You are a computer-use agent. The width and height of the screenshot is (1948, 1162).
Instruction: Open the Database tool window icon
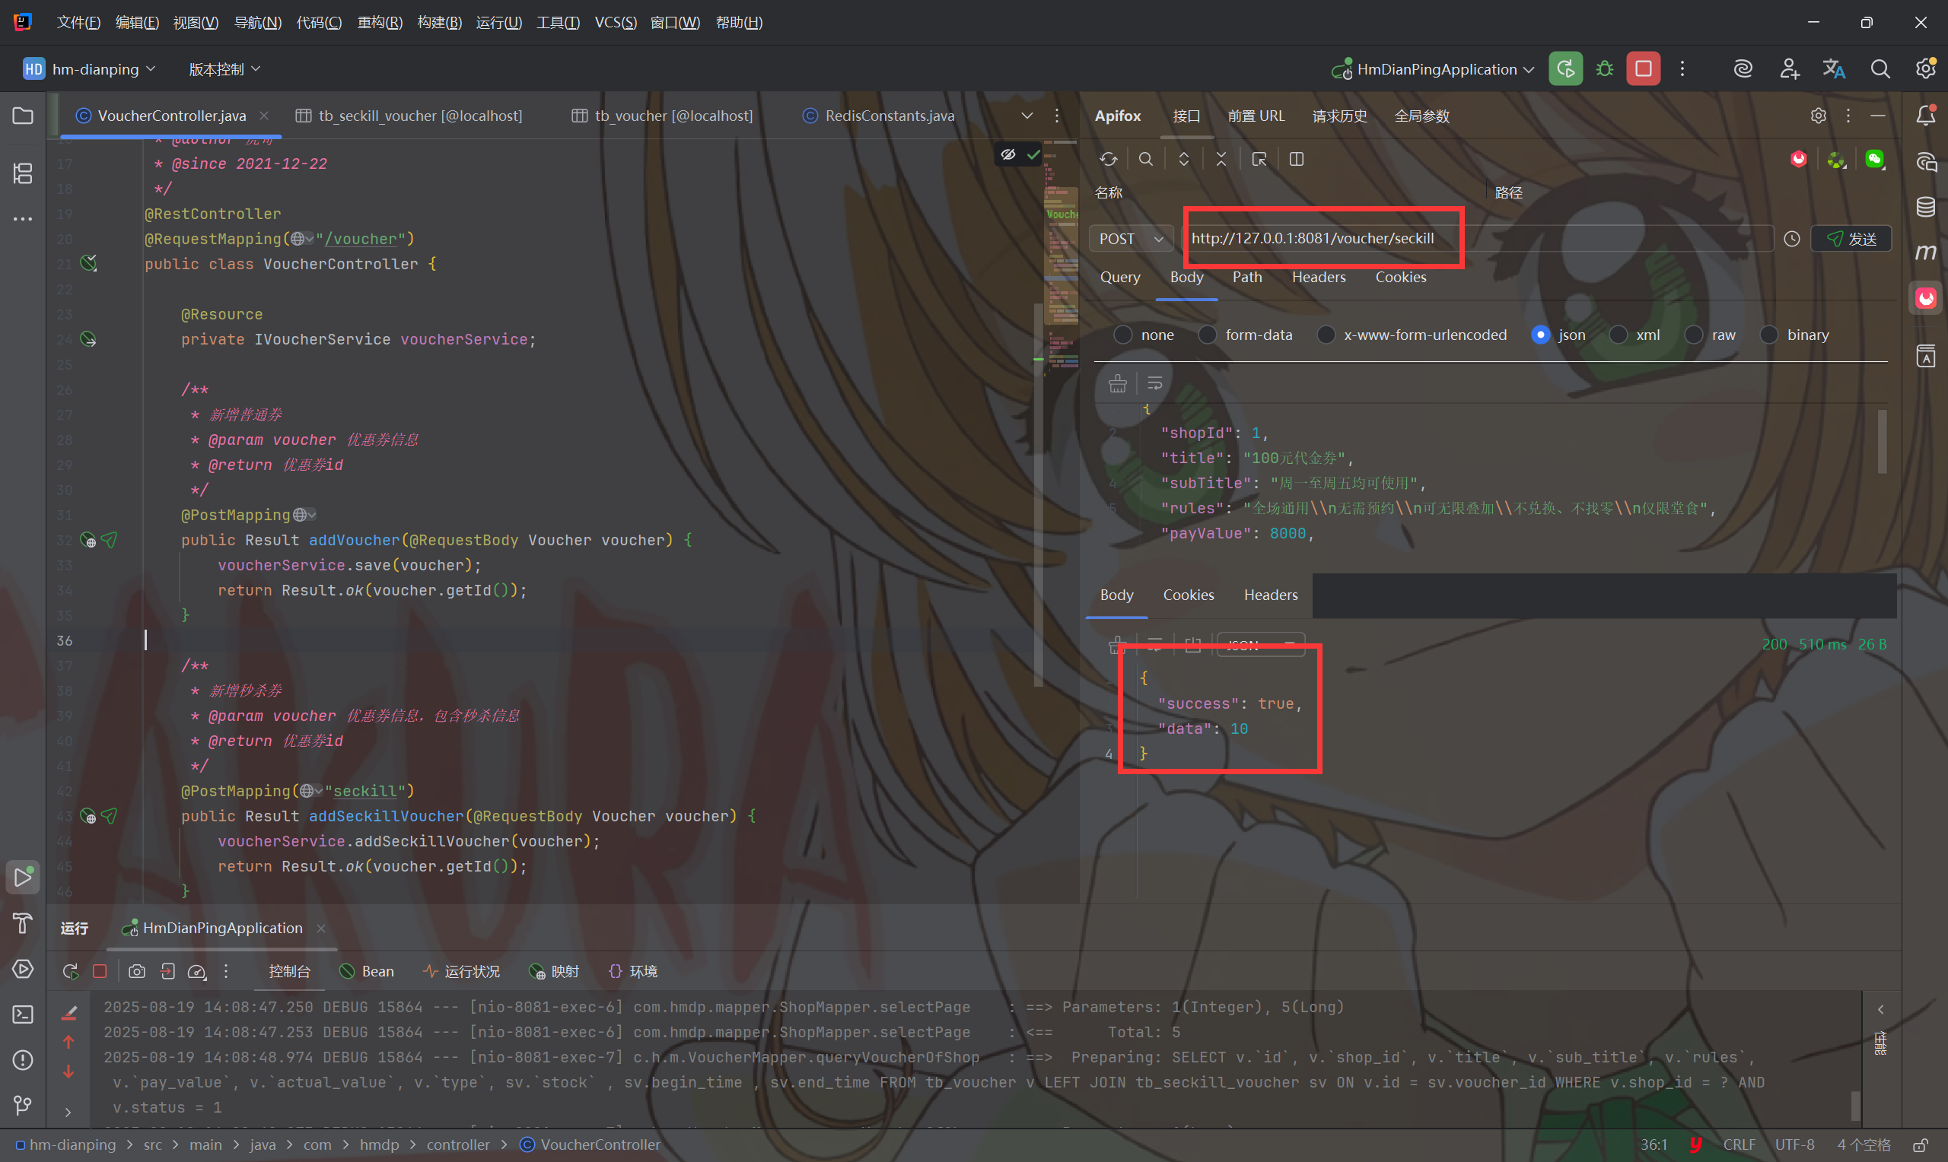[1925, 207]
